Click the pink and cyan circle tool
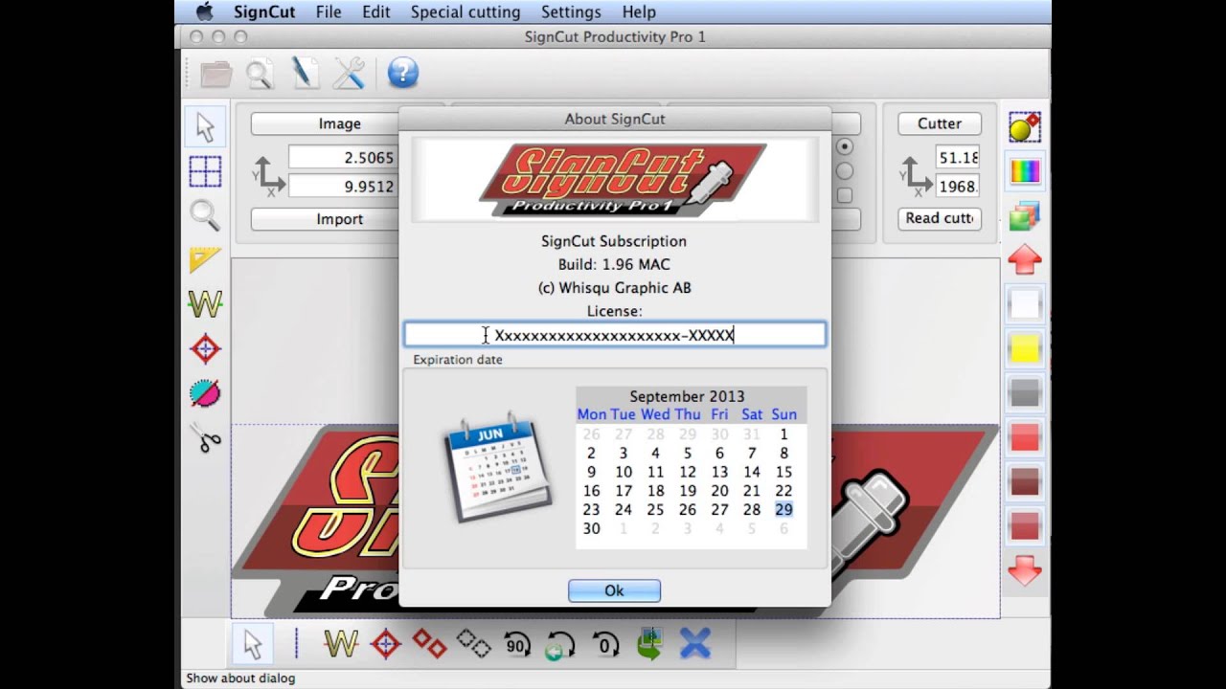The height and width of the screenshot is (689, 1226). tap(205, 393)
